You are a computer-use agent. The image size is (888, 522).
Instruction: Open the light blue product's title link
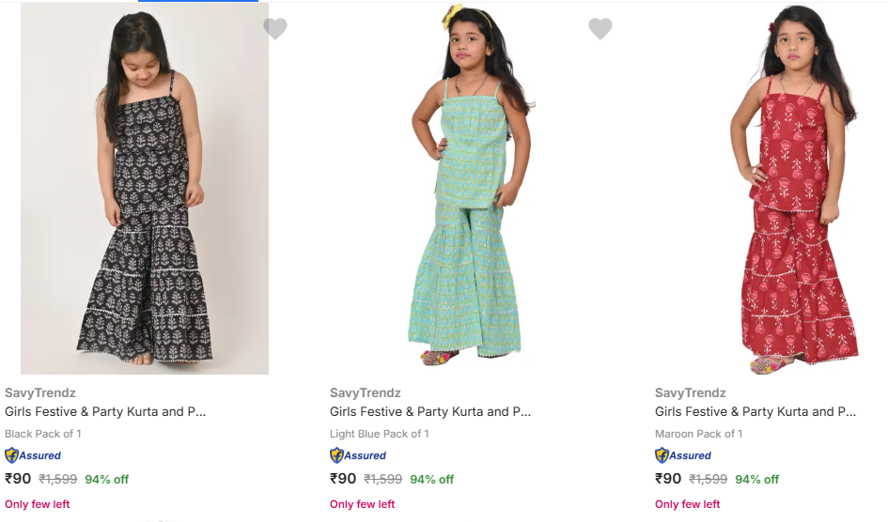(430, 411)
